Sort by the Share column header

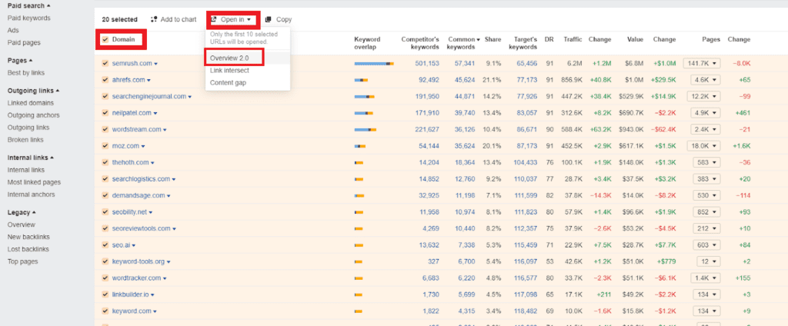[492, 40]
